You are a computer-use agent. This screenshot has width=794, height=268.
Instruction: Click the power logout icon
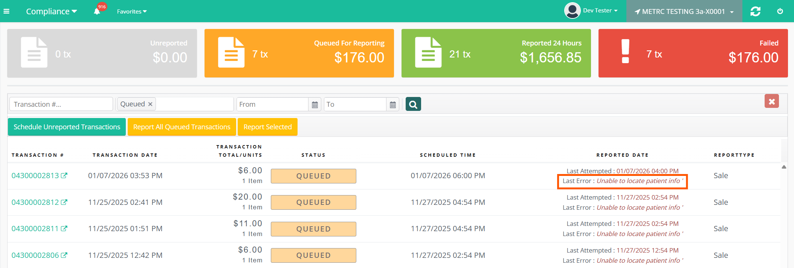[x=780, y=11]
